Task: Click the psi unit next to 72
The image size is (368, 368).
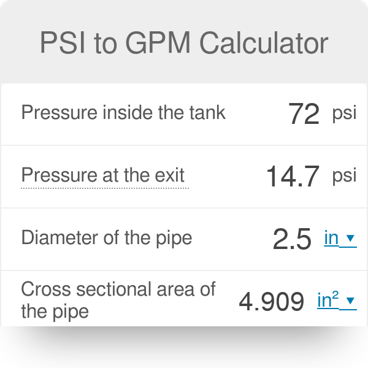Action: (344, 114)
